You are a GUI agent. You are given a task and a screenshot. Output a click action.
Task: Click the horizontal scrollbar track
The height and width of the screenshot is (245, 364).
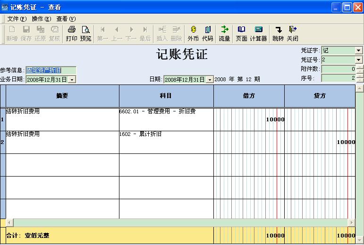pyautogui.click(x=181, y=222)
